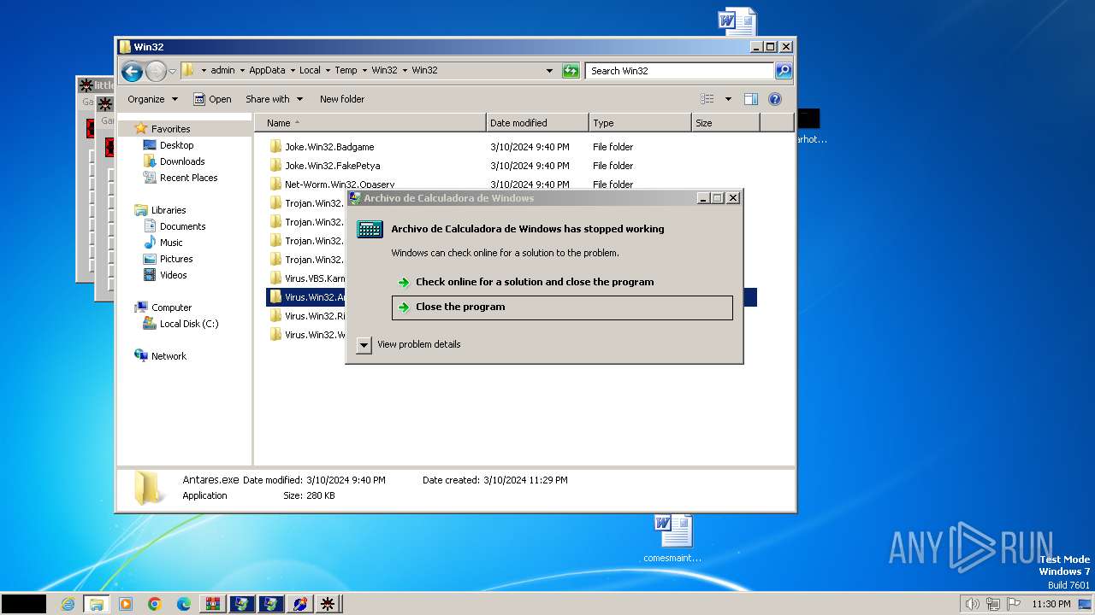Open Explorer Help question mark icon
Image resolution: width=1095 pixels, height=615 pixels.
775,99
